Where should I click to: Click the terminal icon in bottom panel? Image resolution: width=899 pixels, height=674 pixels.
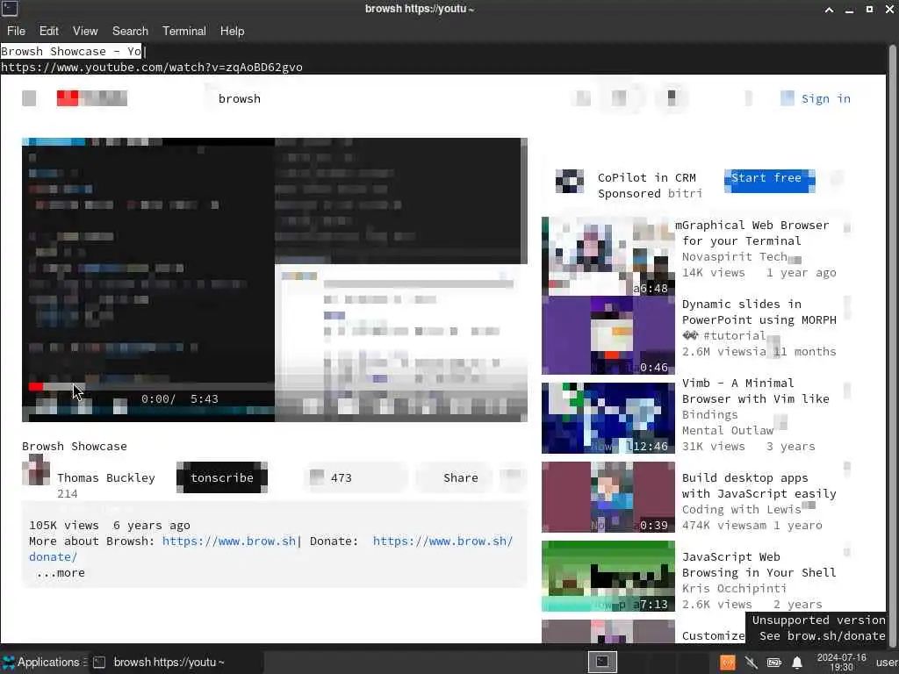click(x=602, y=662)
